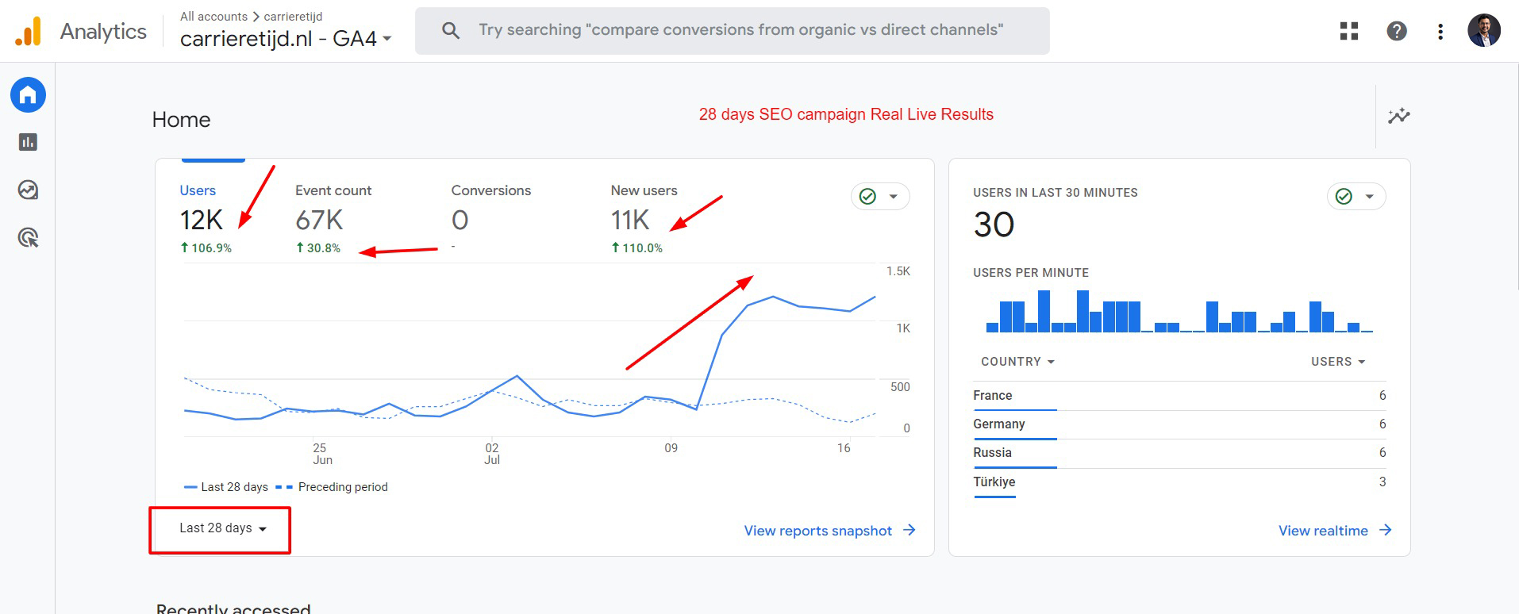Open the Home icon in sidebar
1519x614 pixels.
tap(28, 95)
